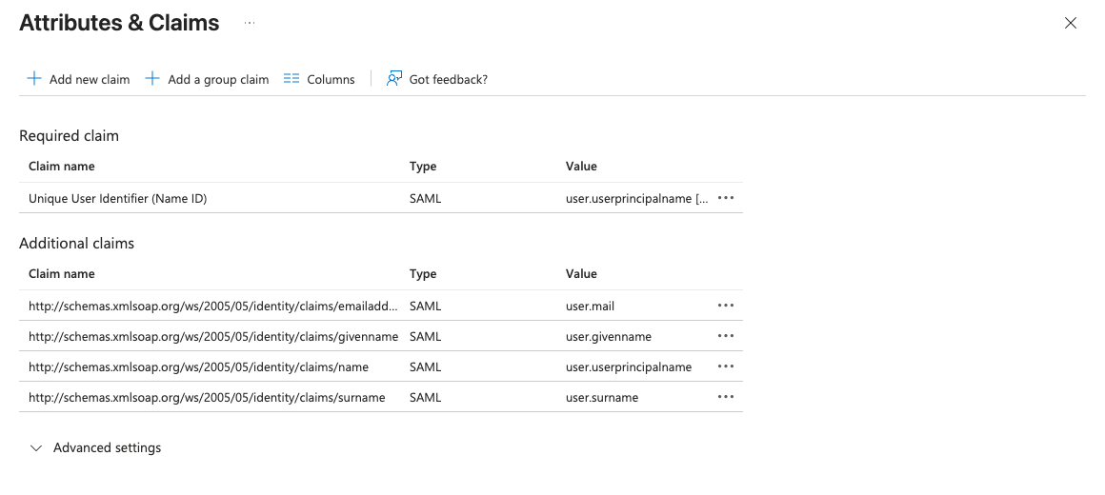The image size is (1105, 495).
Task: Close the Attributes & Claims pane
Action: [1071, 23]
